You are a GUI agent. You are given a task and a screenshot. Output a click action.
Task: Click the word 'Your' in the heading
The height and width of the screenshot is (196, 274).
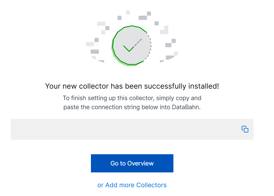[53, 86]
